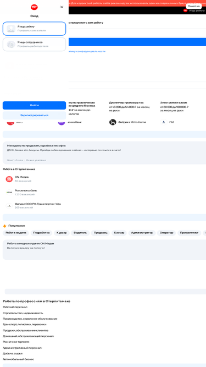The width and height of the screenshot is (206, 367).
Task: Click the РН-Транспорт branch logo icon
Action: tap(9, 206)
